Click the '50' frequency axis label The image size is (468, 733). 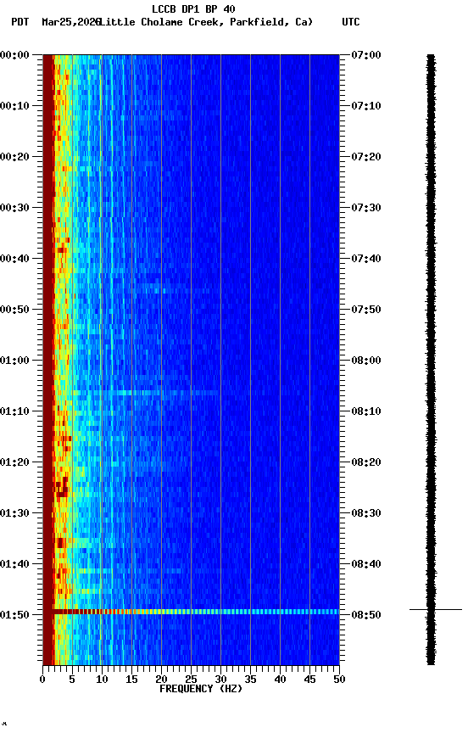point(339,680)
